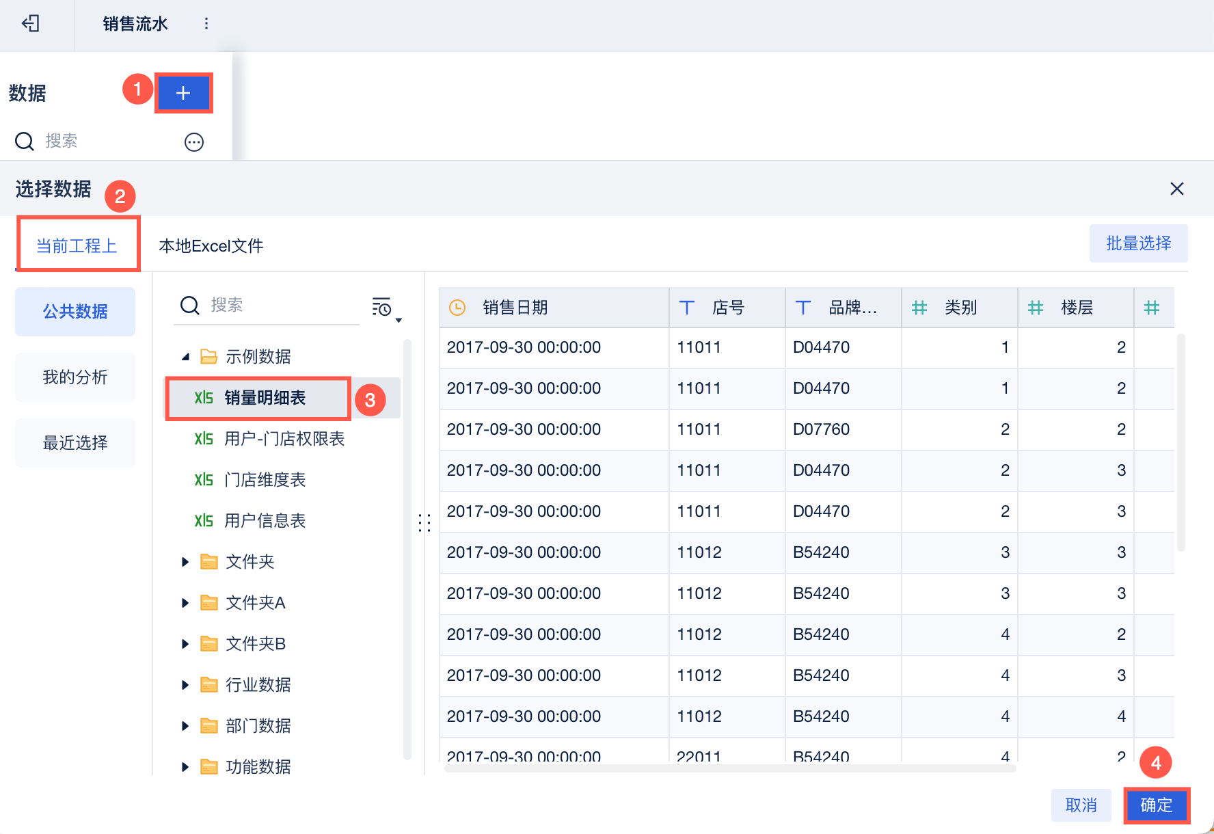This screenshot has width=1214, height=834.
Task: Click the clock icon in 销售日期 header
Action: [x=457, y=308]
